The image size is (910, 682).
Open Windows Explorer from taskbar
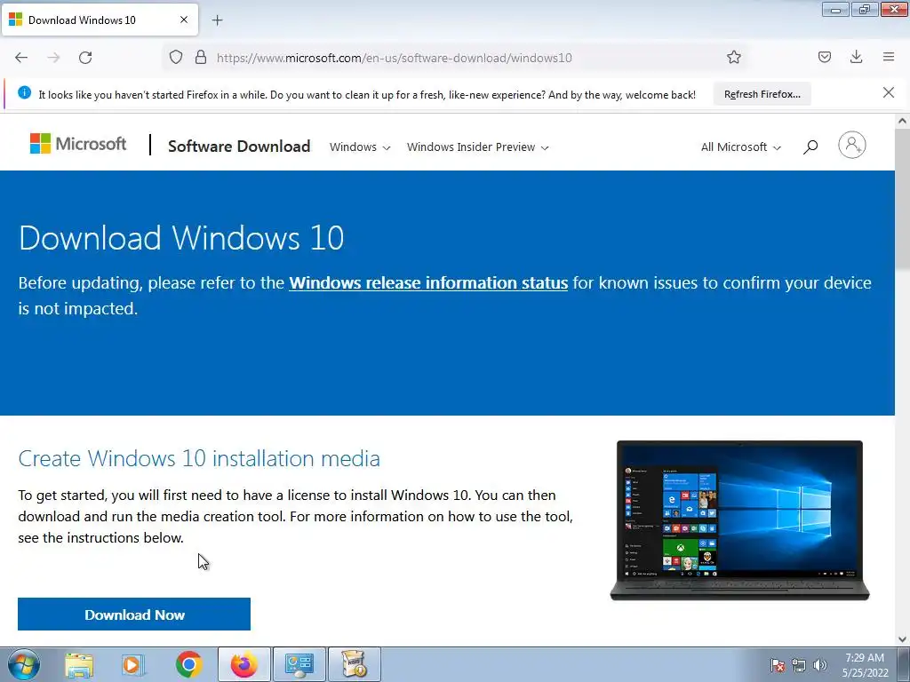pyautogui.click(x=79, y=664)
